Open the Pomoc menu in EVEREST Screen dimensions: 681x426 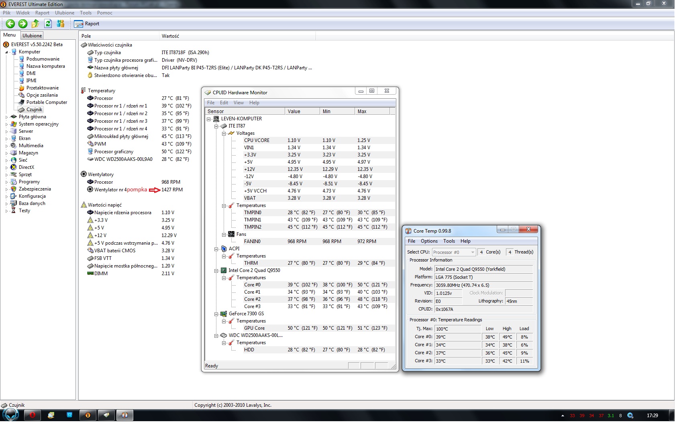pyautogui.click(x=105, y=13)
